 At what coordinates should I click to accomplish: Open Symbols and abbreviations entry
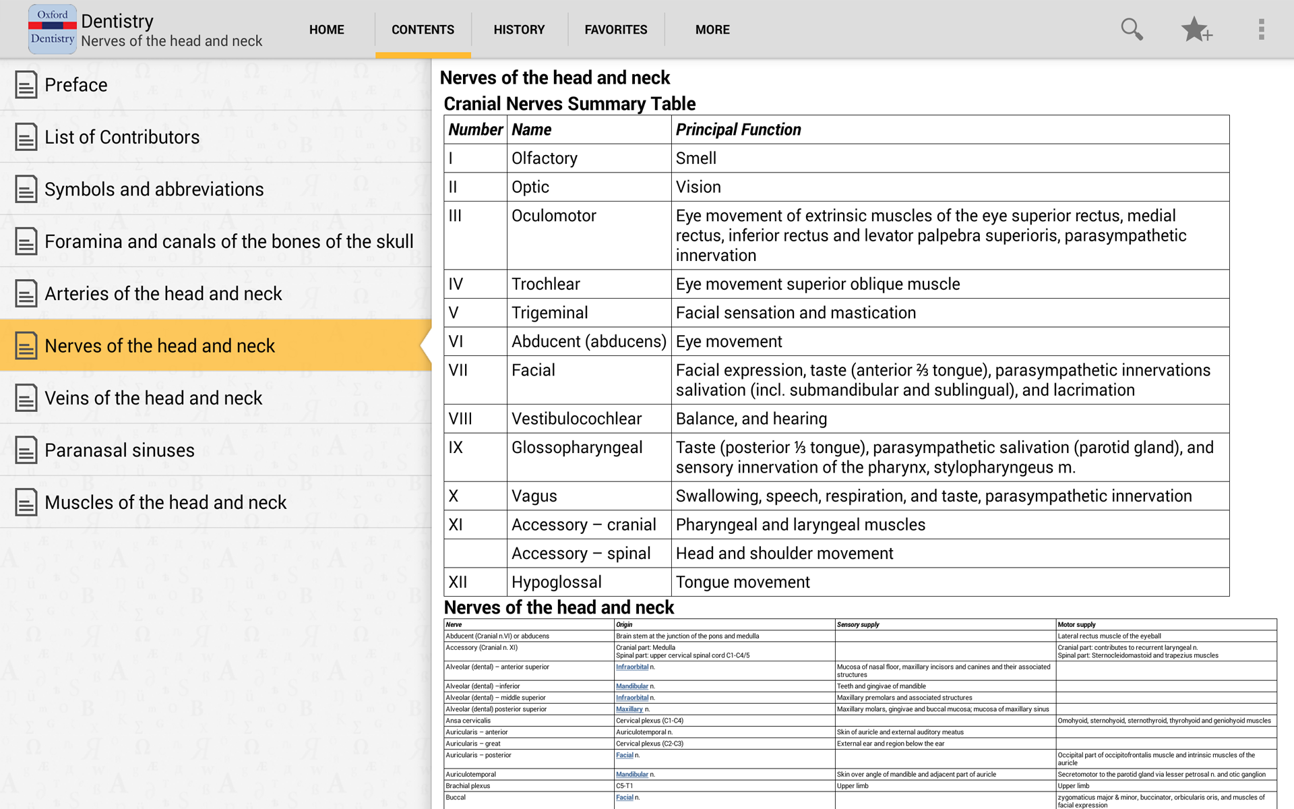pyautogui.click(x=216, y=189)
